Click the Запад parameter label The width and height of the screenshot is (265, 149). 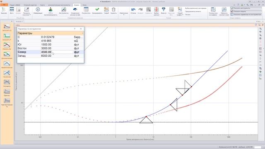click(x=22, y=55)
